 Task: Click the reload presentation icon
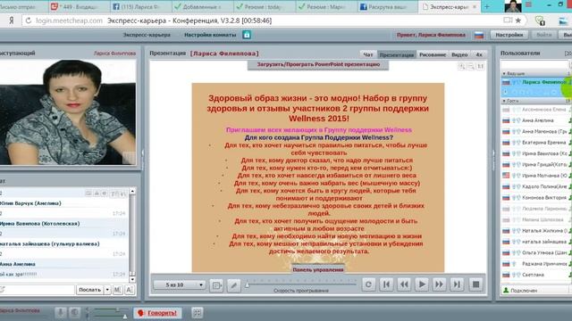[x=368, y=284]
